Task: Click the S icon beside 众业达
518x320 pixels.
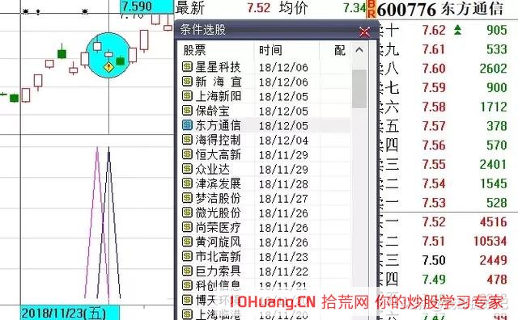Action: pos(187,169)
